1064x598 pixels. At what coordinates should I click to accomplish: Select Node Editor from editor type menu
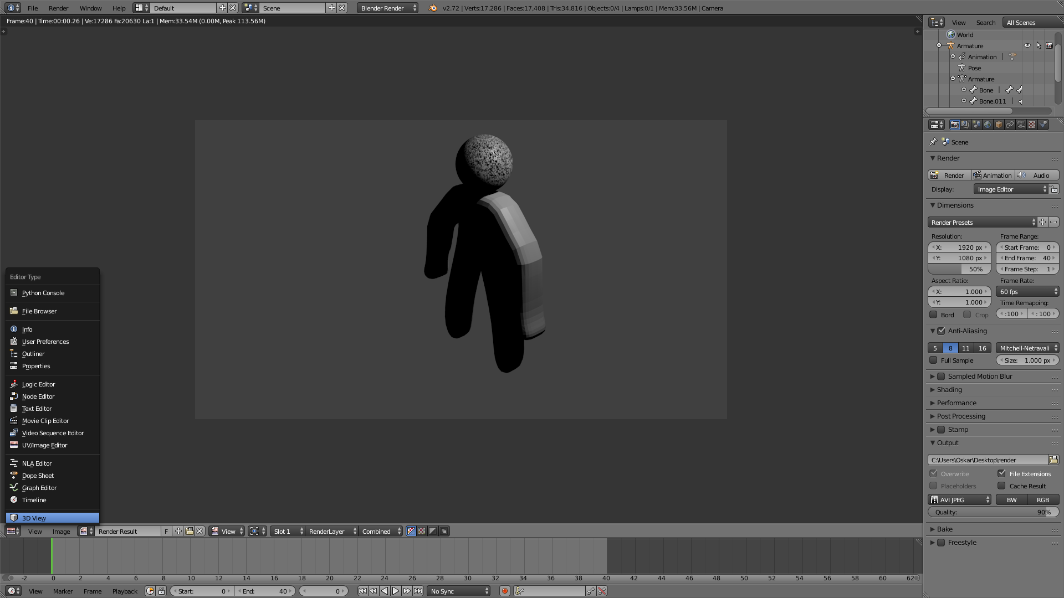pyautogui.click(x=38, y=396)
